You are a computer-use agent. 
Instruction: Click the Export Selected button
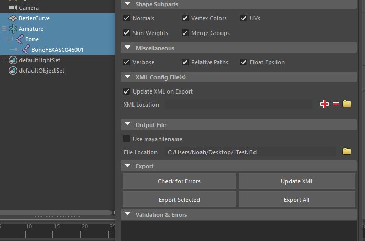[x=179, y=199]
